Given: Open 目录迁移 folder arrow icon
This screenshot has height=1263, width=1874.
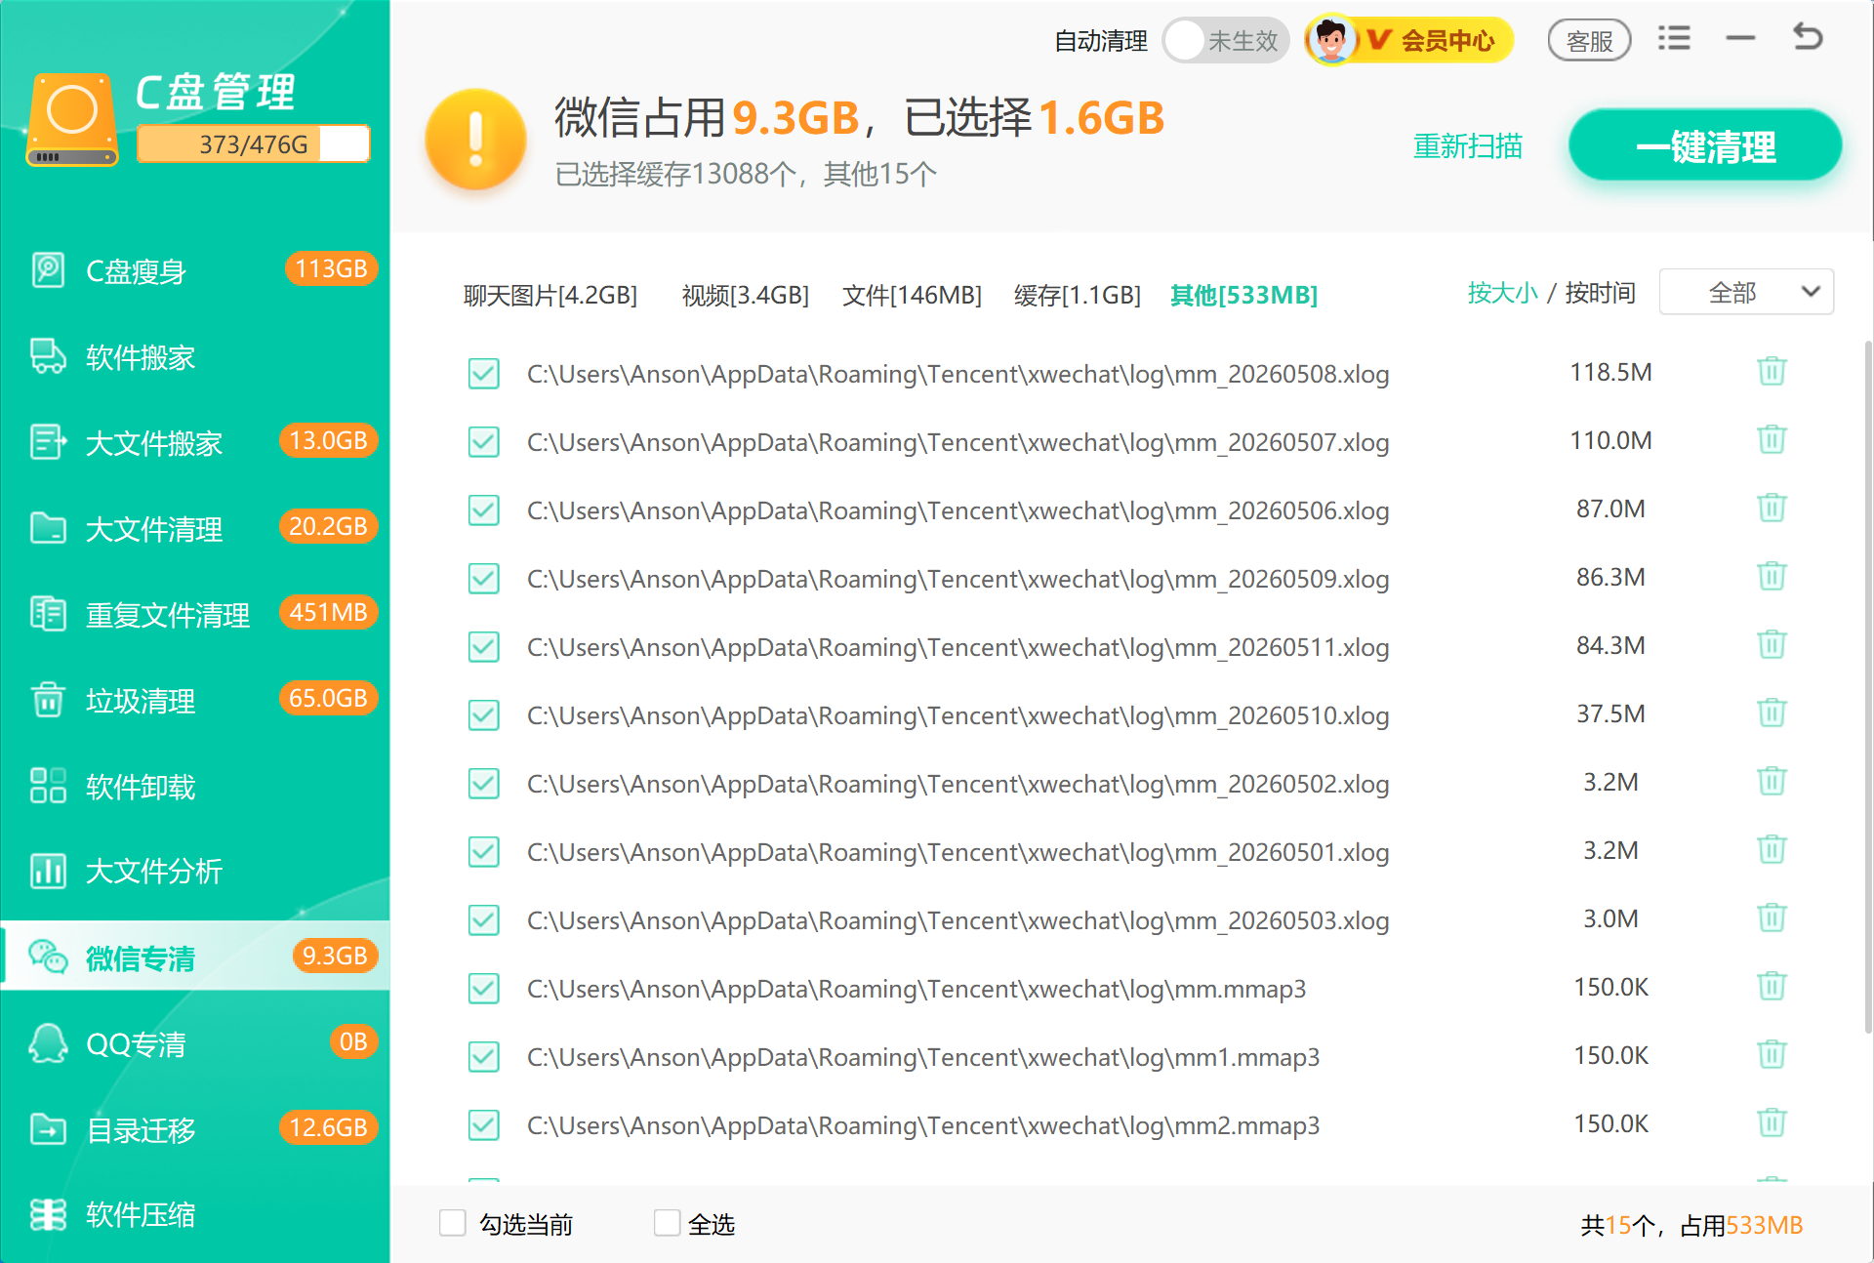Looking at the screenshot, I should 48,1129.
